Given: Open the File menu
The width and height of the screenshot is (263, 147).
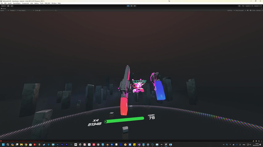Looking at the screenshot, I should pos(2,3).
